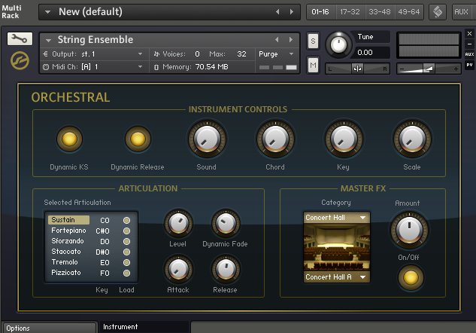This screenshot has height=333, width=476.
Task: Select the Sustain articulation
Action: (x=68, y=220)
